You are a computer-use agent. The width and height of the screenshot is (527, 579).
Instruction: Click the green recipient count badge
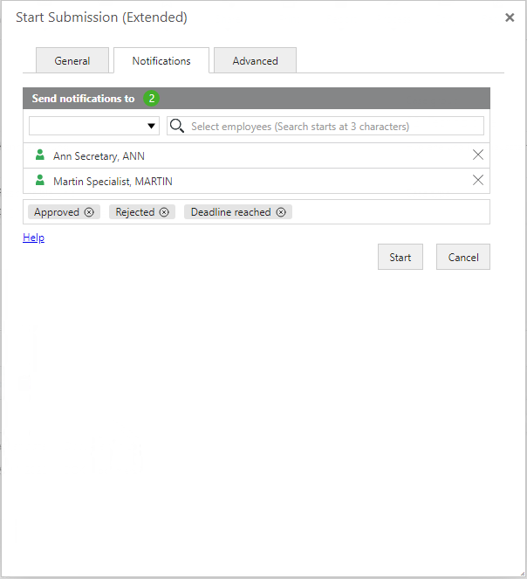[x=152, y=99]
